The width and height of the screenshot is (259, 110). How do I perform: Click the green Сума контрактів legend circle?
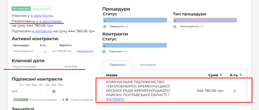67,100
